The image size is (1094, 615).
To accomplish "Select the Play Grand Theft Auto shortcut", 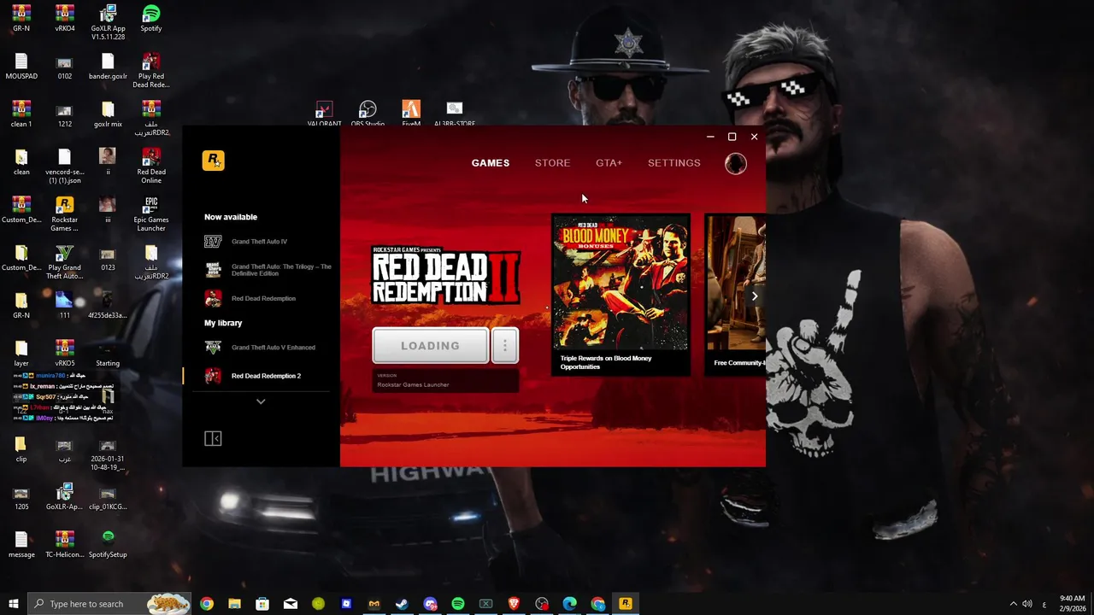I will 64,262.
